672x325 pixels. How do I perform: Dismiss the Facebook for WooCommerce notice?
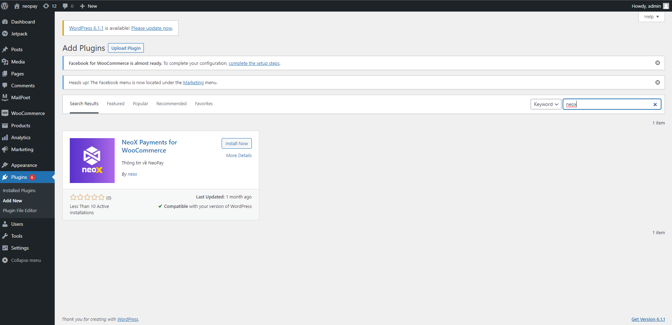[x=658, y=63]
